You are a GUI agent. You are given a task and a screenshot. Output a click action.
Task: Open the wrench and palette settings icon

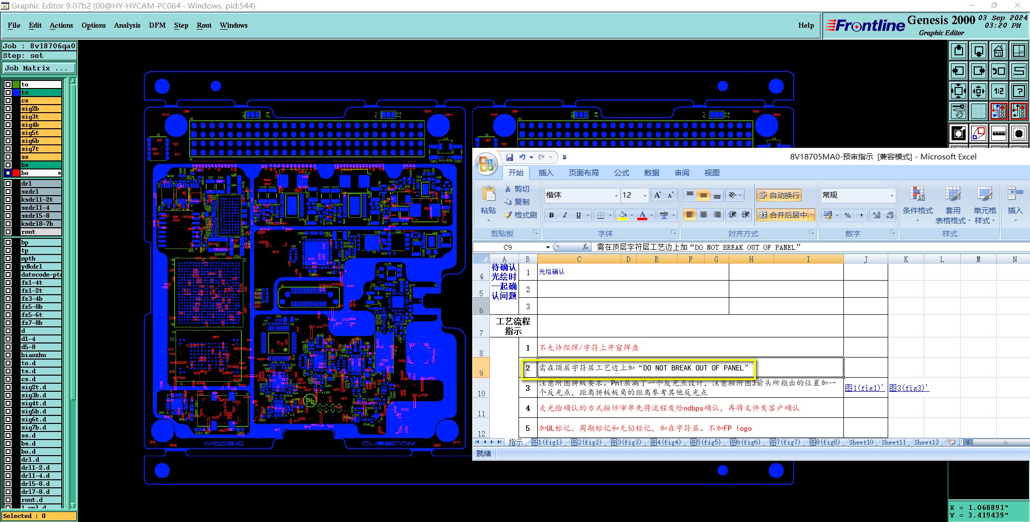point(959,111)
